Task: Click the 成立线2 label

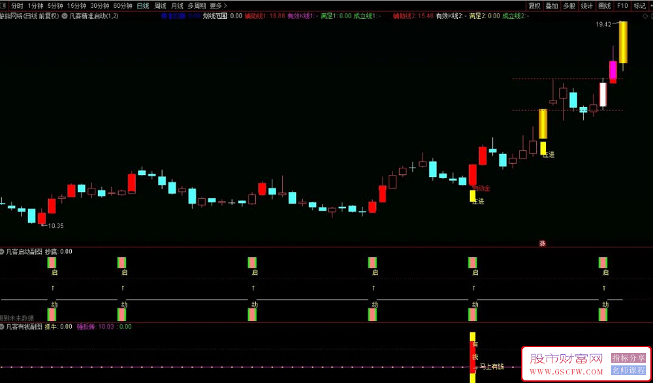Action: click(x=516, y=16)
